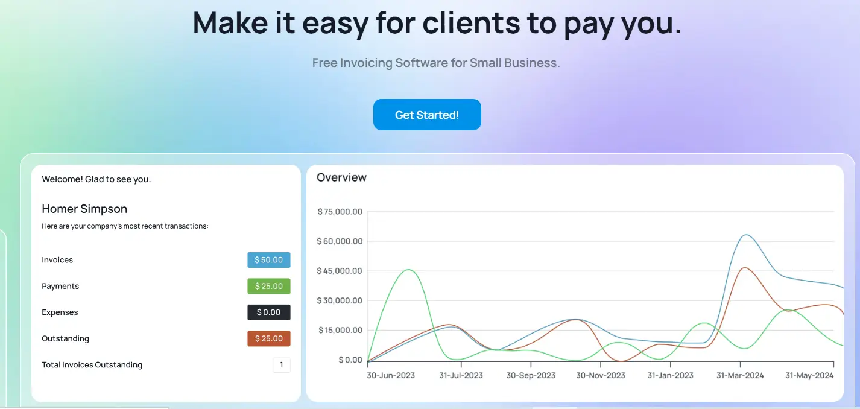Select the Outstanding row label

point(65,338)
